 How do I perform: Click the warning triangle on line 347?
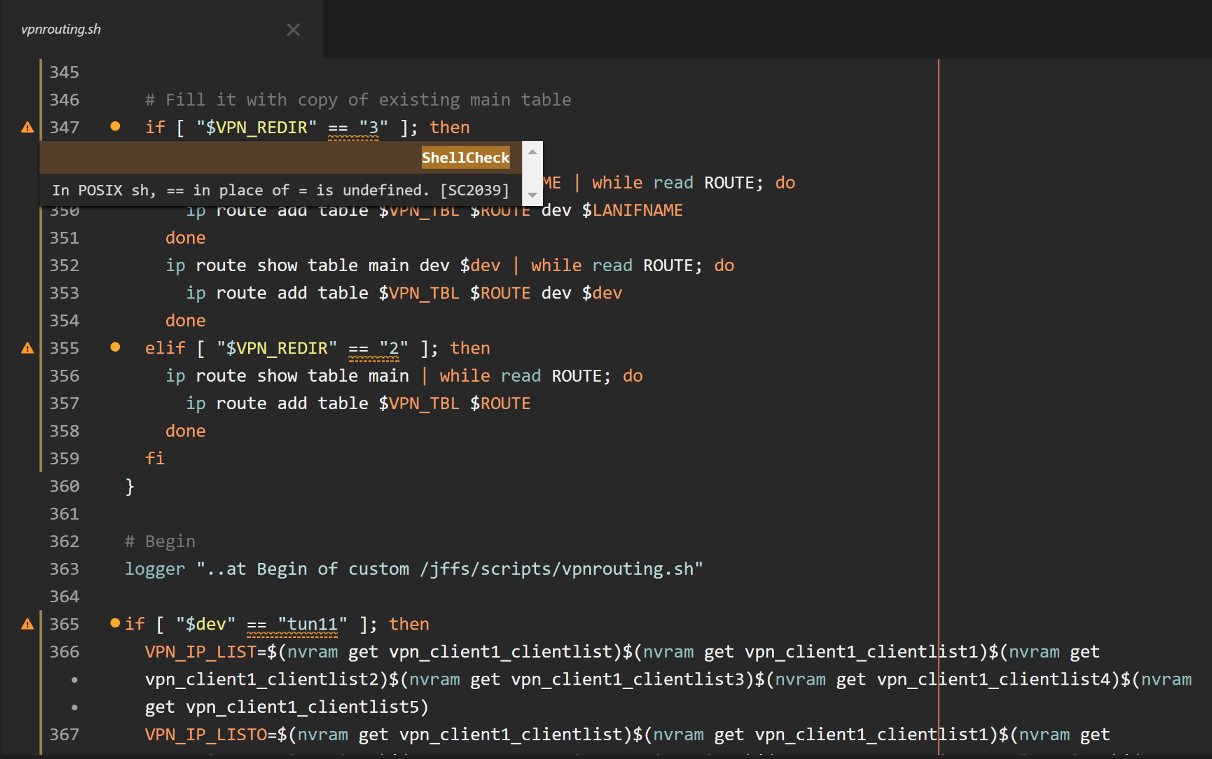point(27,127)
